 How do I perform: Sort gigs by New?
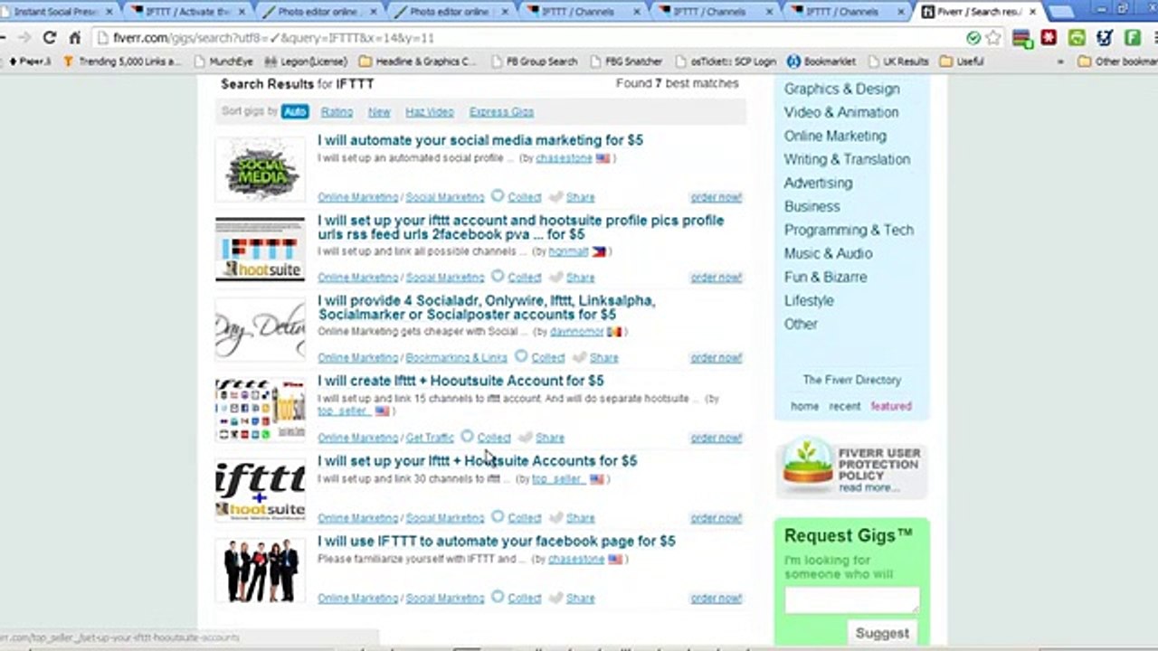coord(379,112)
